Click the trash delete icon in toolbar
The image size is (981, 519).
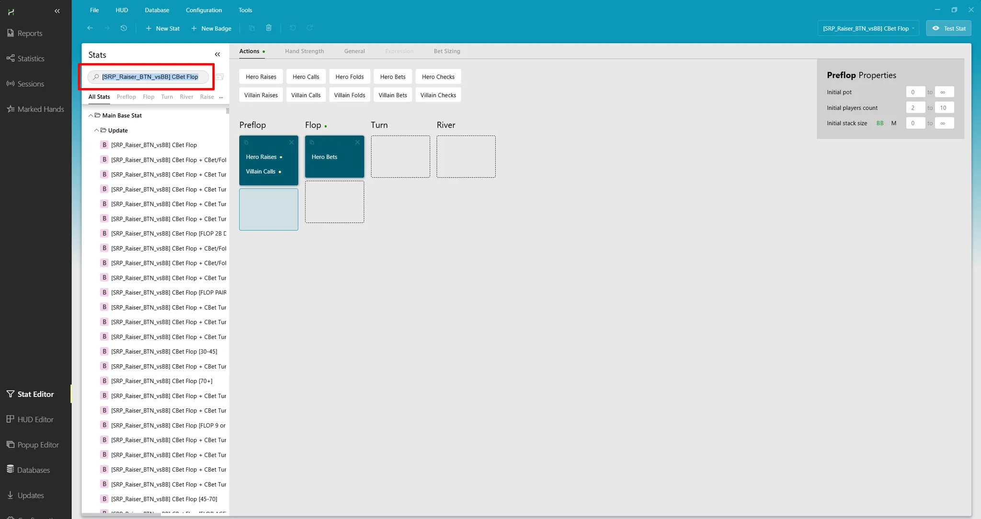(x=269, y=28)
